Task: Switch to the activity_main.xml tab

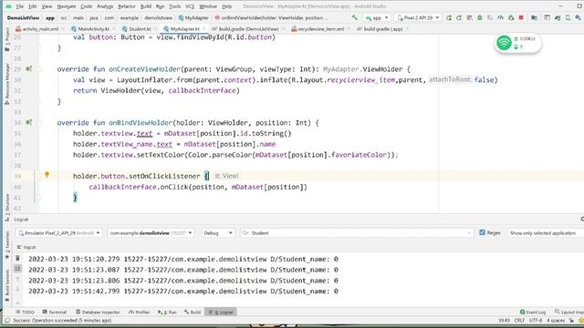Action: point(37,28)
